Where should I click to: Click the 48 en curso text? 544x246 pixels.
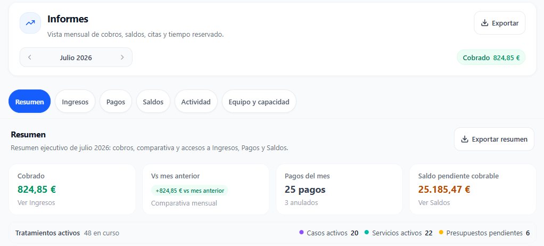(x=101, y=233)
